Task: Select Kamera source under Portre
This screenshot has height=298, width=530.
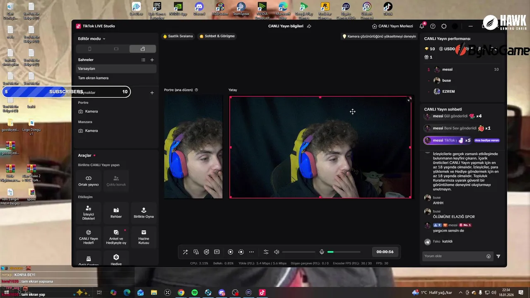Action: (x=116, y=111)
